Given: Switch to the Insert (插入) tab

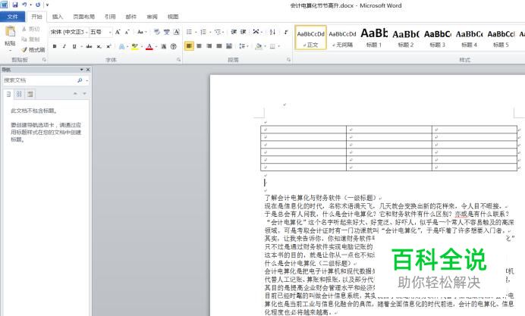Looking at the screenshot, I should pos(57,17).
